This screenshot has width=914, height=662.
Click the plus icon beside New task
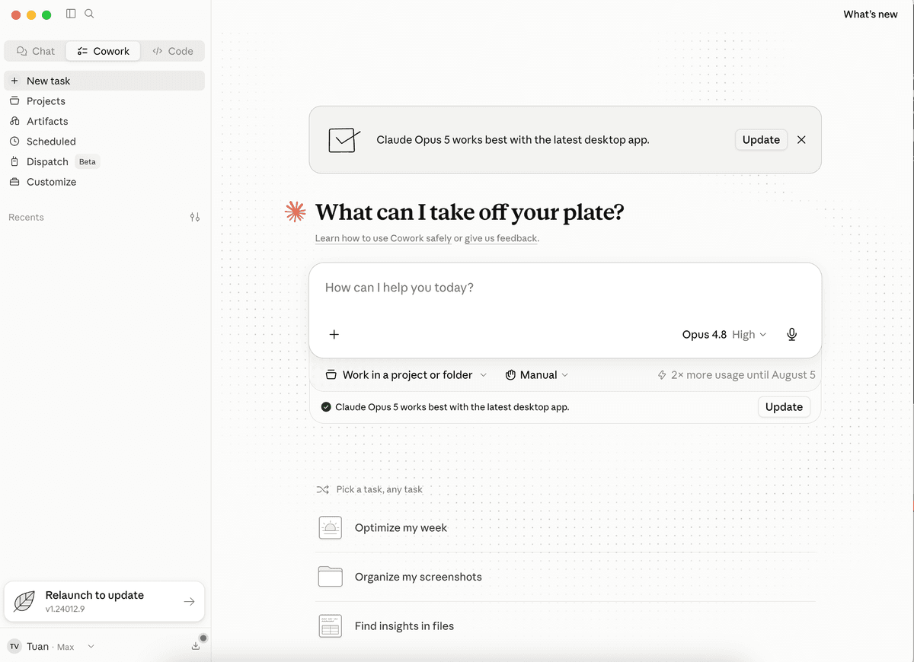(14, 81)
